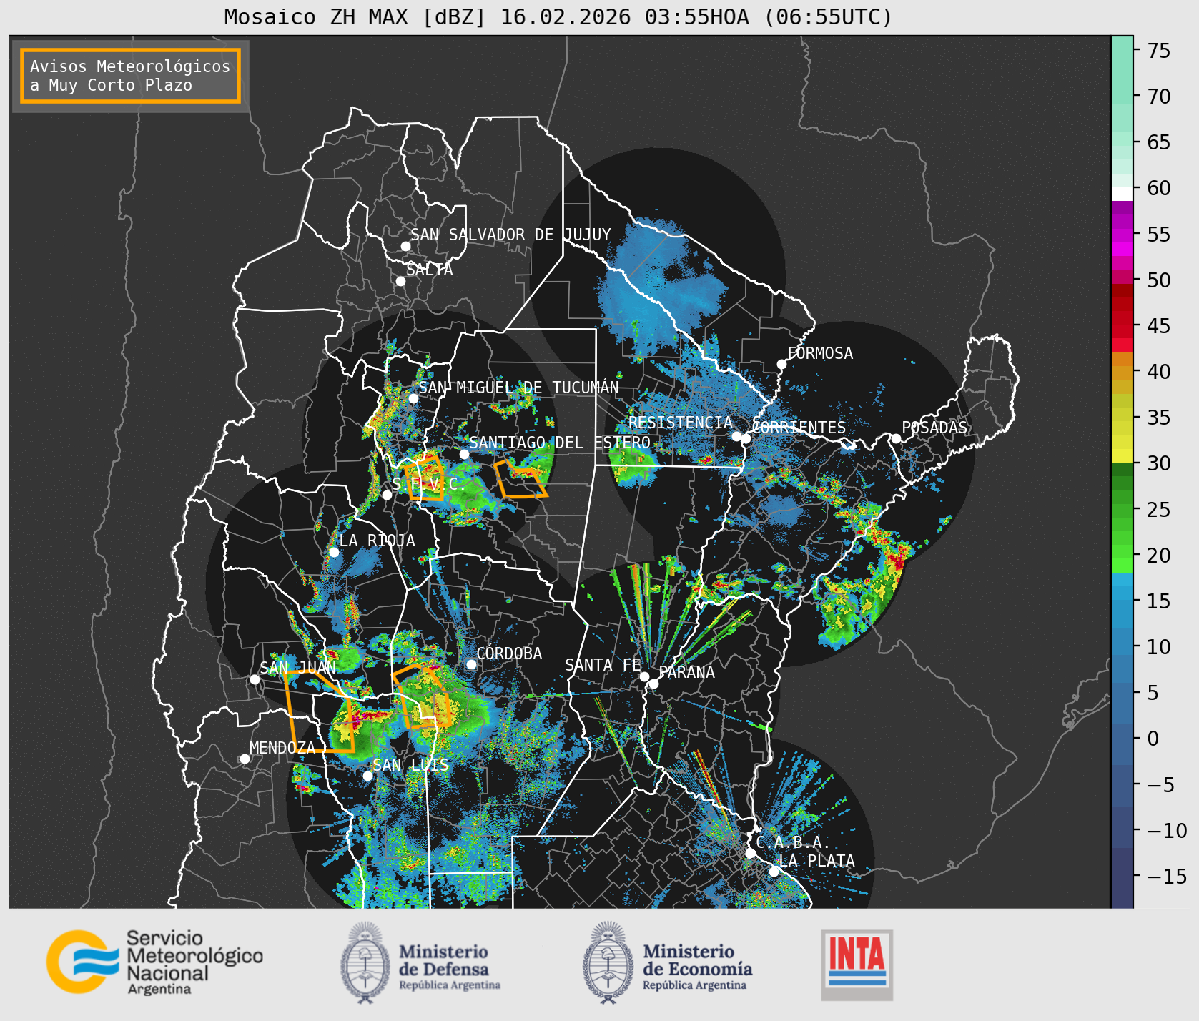
Task: Click the orange 40 dBZ color band
Action: [1122, 372]
